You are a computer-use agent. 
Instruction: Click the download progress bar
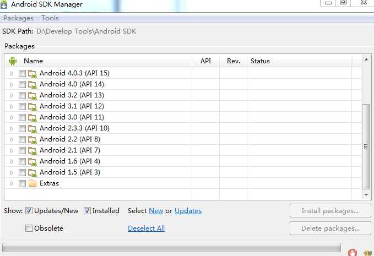(171, 248)
